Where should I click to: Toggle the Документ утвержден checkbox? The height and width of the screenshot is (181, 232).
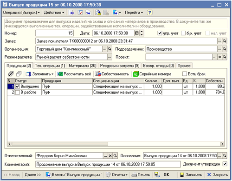tap(225, 164)
